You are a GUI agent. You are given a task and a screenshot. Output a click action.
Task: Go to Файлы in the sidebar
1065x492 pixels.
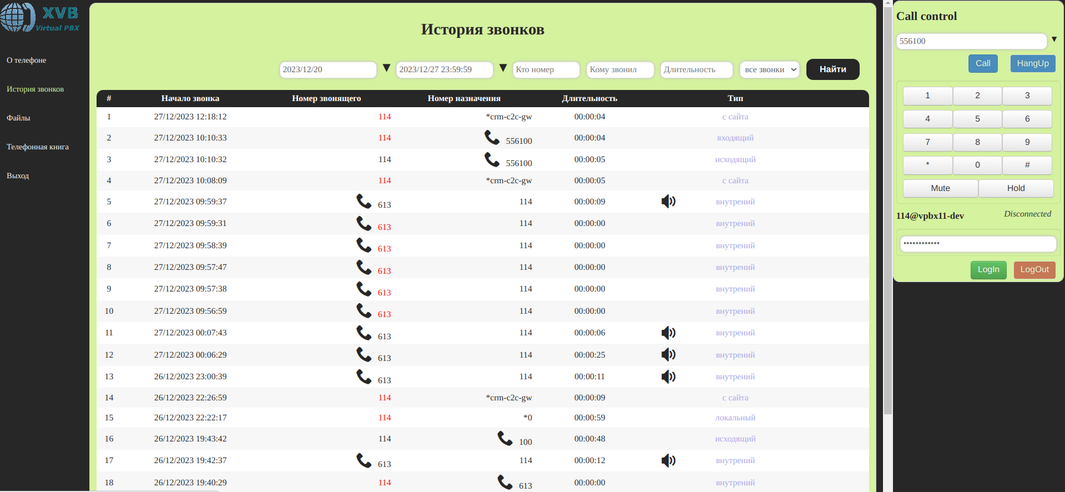[x=18, y=118]
